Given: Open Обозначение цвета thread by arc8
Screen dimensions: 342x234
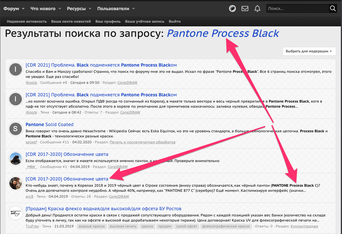Looking at the screenshot, I should tap(67, 179).
